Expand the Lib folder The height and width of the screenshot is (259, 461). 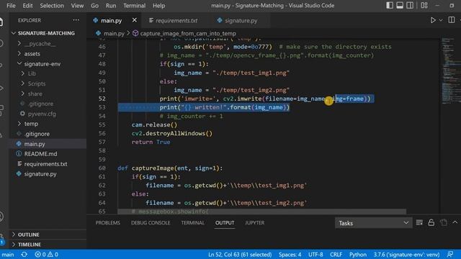coord(32,73)
